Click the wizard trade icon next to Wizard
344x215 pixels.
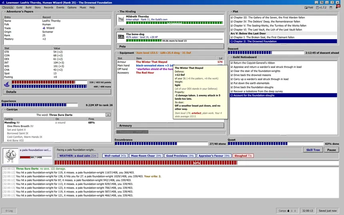44,28
